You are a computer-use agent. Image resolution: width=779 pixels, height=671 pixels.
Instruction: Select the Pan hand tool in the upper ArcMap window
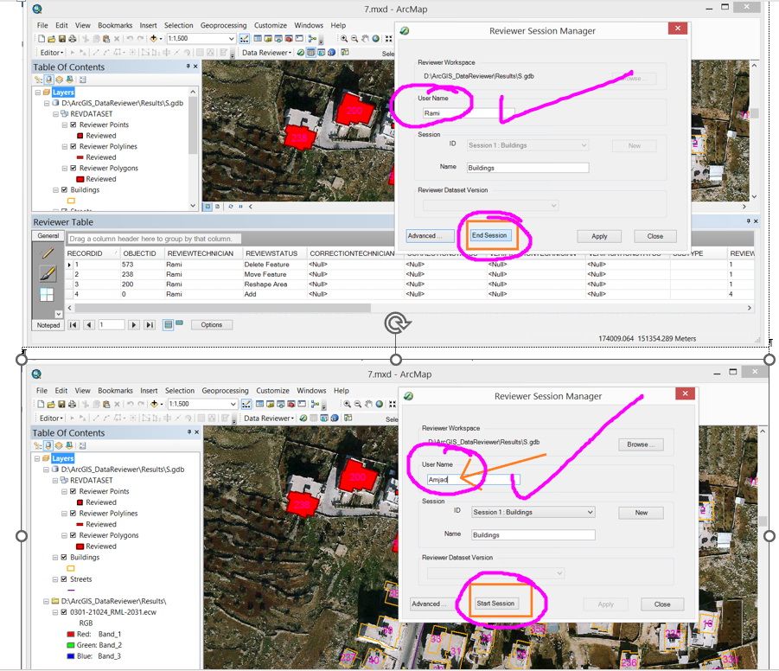pos(365,39)
